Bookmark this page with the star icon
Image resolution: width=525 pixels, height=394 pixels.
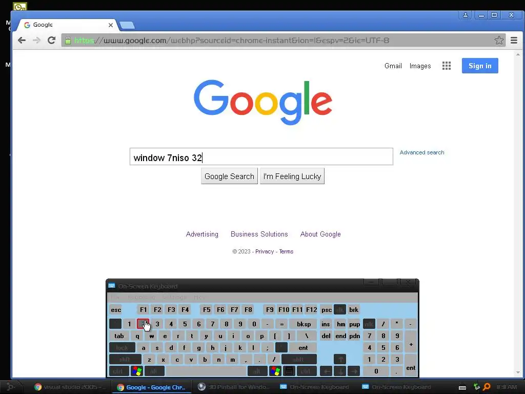[x=499, y=40]
